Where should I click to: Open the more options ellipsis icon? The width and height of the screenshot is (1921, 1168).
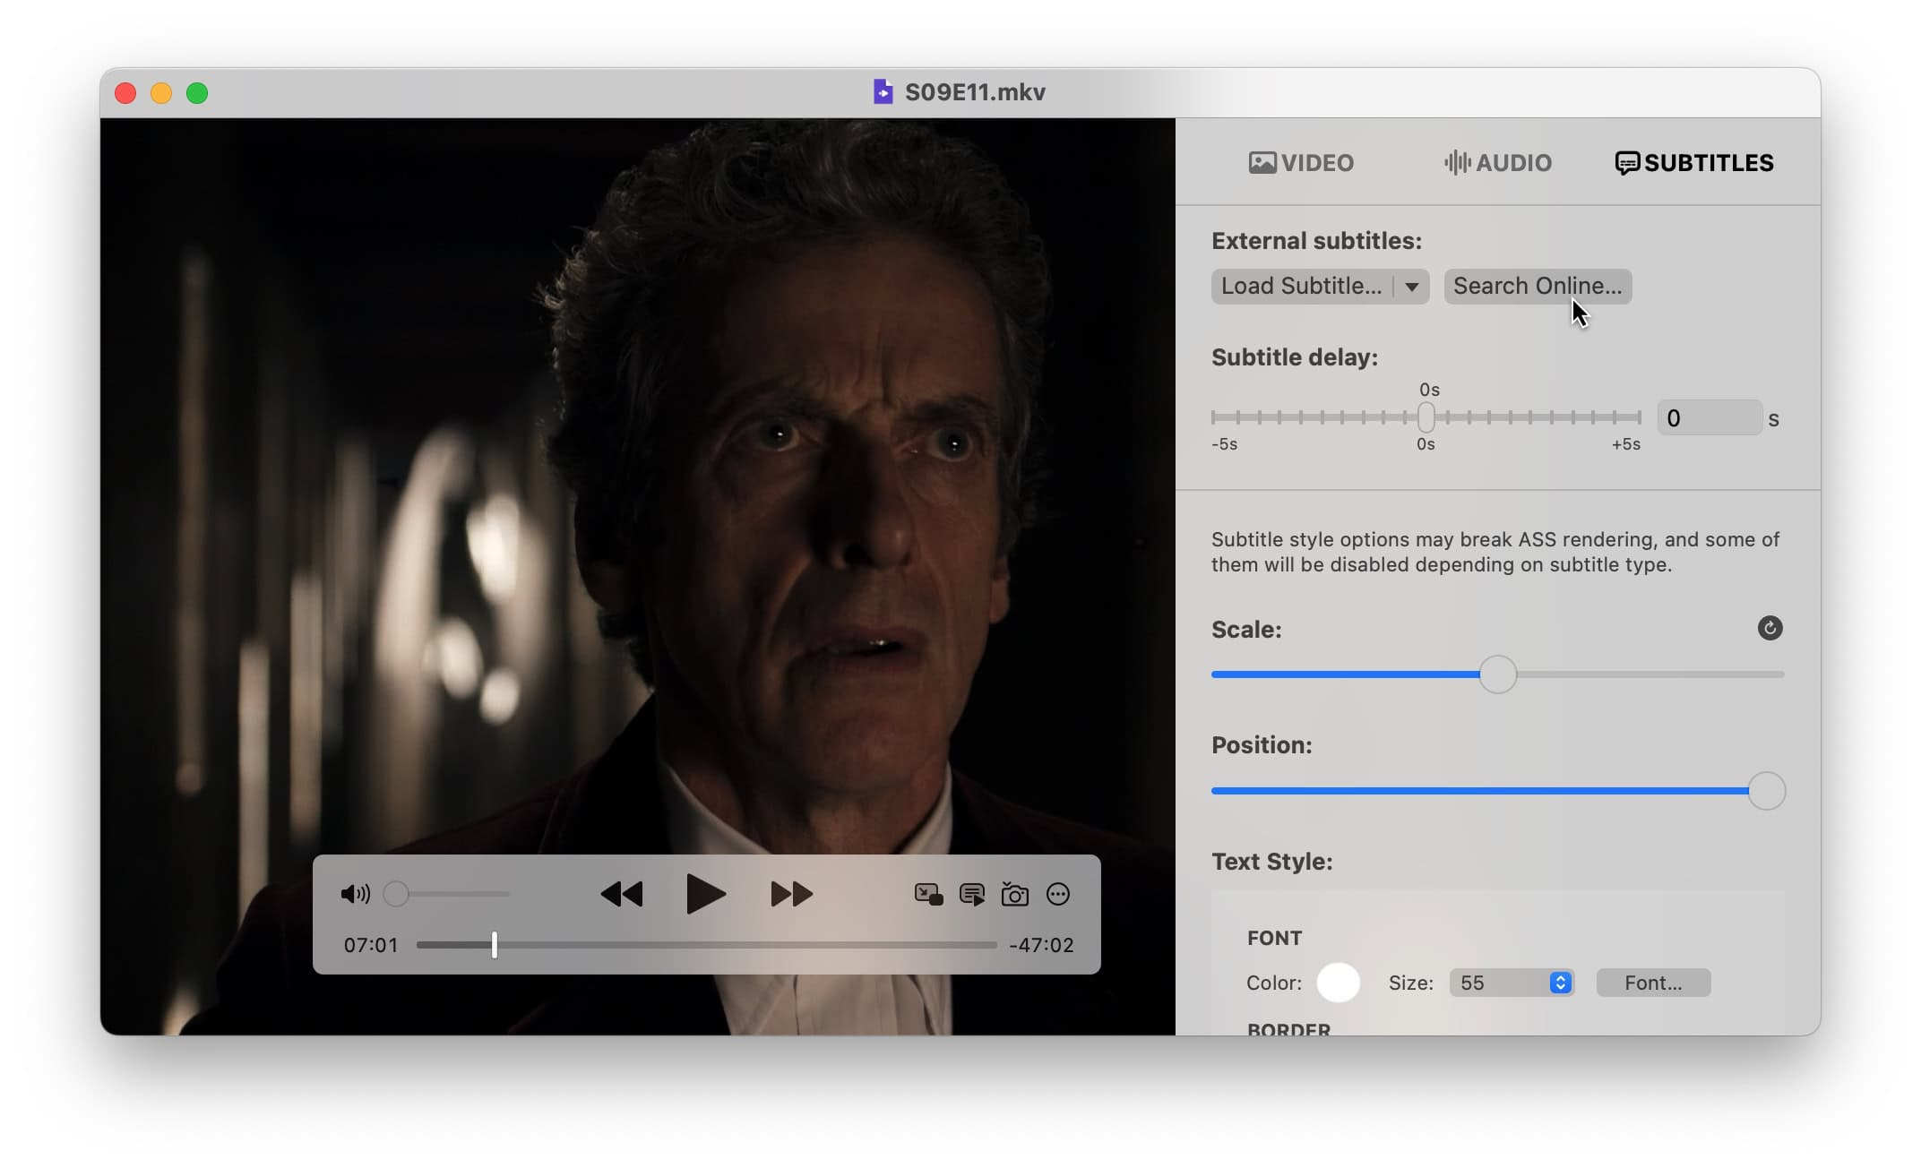[1058, 894]
